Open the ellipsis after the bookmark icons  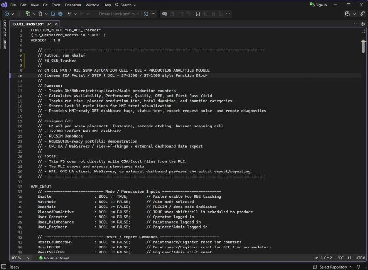228,14
